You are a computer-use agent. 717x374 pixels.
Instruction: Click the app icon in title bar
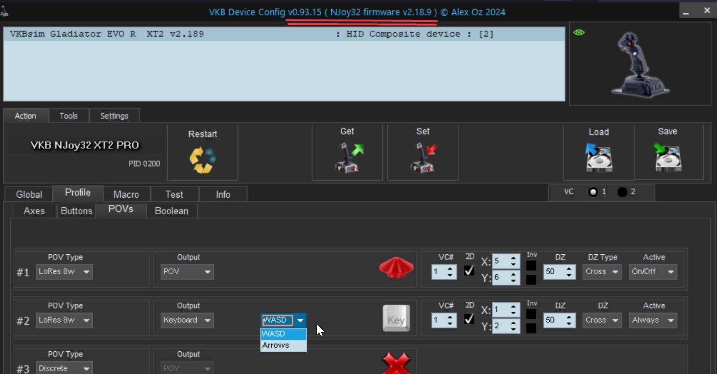[4, 10]
